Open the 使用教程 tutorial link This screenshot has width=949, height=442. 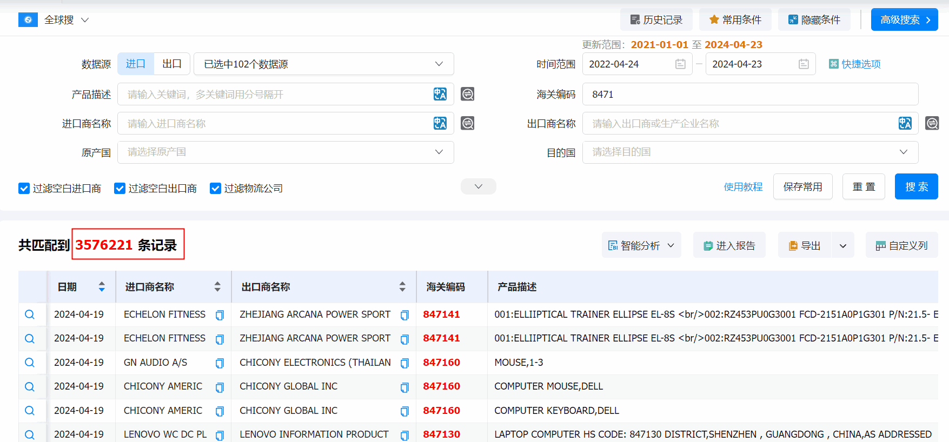point(743,186)
